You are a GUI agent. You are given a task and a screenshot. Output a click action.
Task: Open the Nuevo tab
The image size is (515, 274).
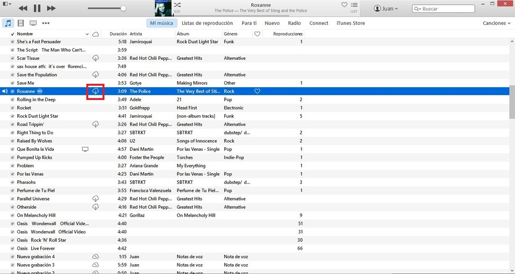coord(272,23)
